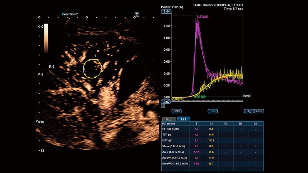Viewport: 308px width, 173px height.
Task: Click the Exclude button
Action: [x=259, y=111]
